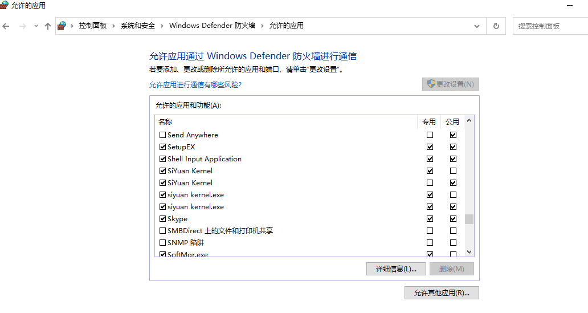Check the SNMP 陷阱 app checkbox

[162, 243]
